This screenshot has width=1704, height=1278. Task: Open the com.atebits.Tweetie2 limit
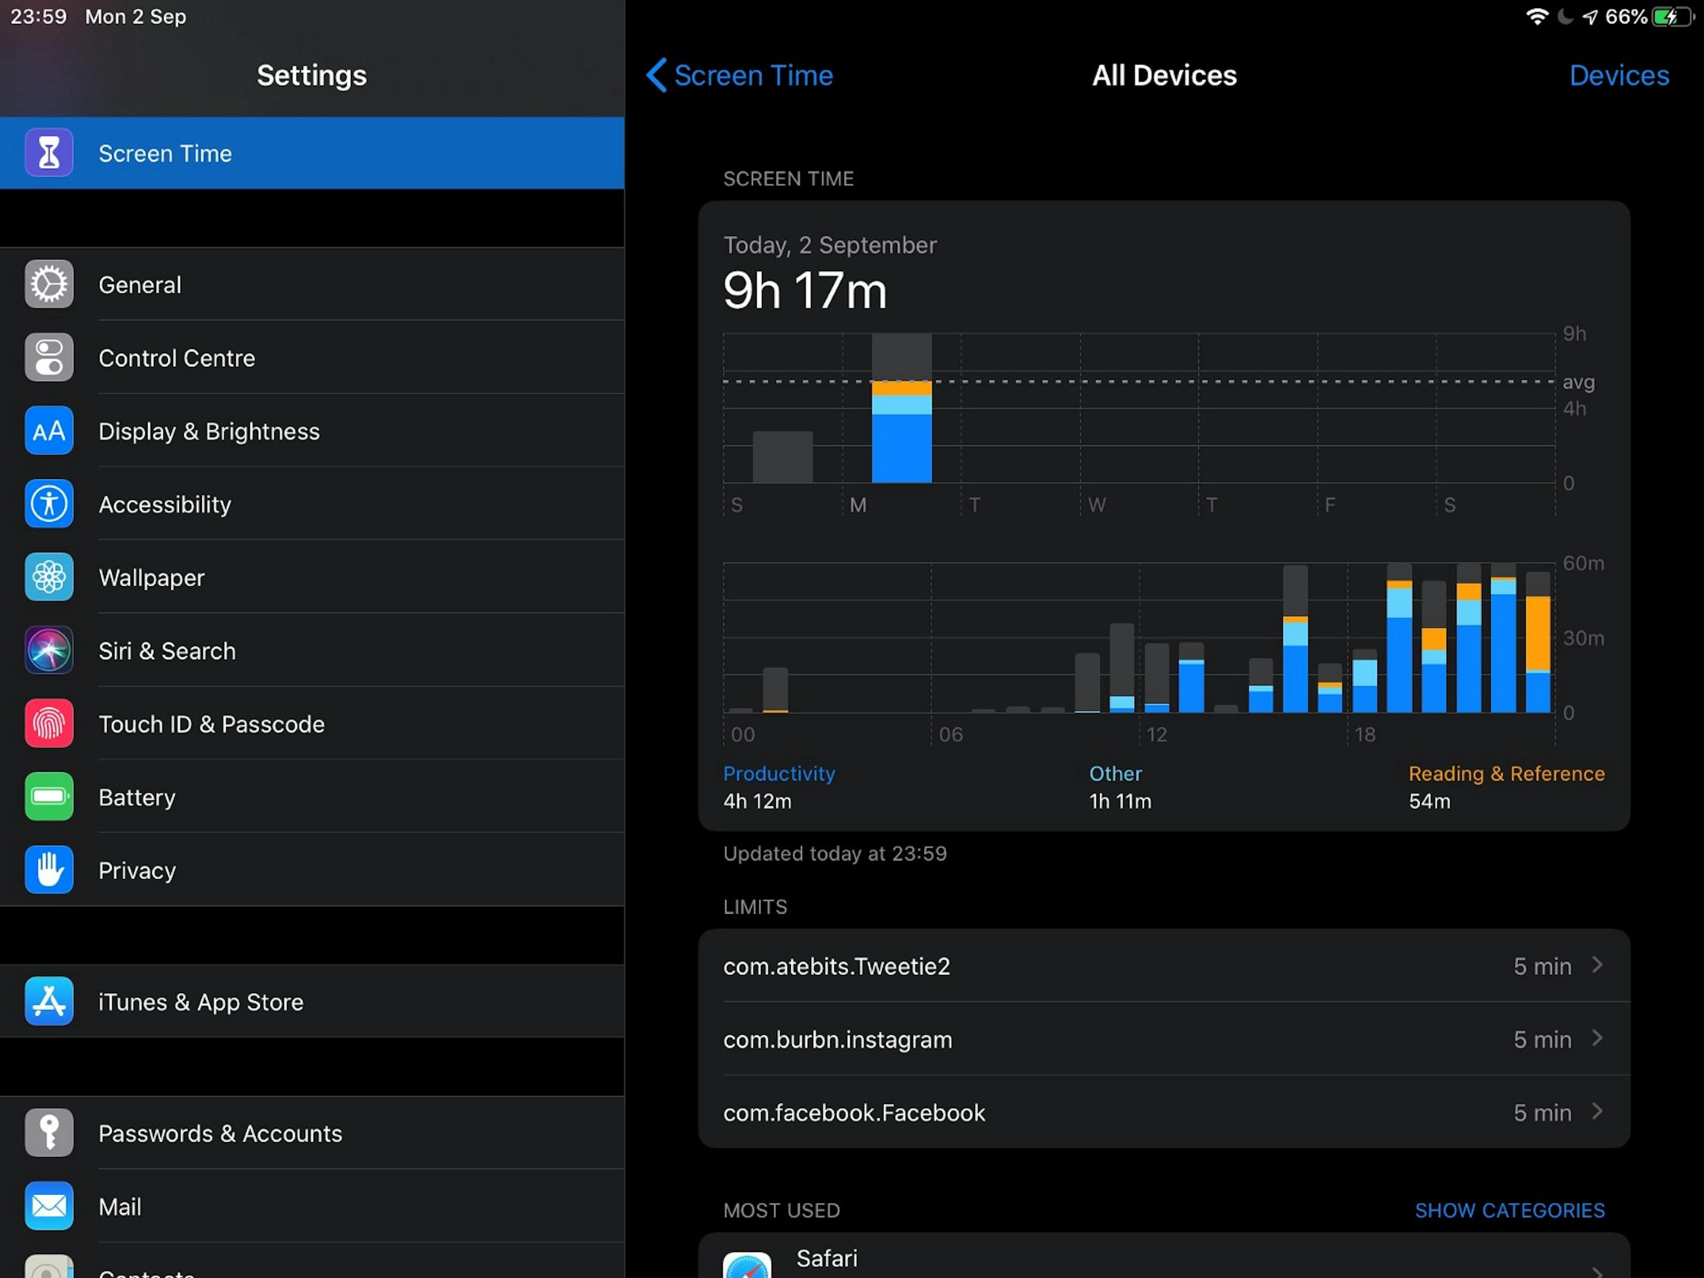coord(1164,965)
